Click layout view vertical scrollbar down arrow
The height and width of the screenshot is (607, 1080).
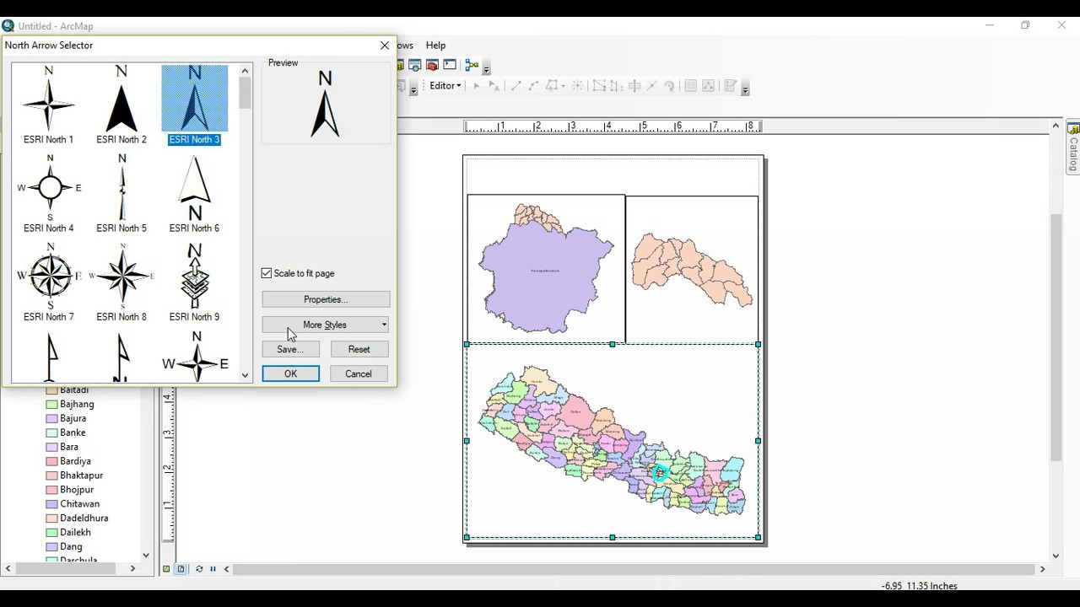[1056, 556]
